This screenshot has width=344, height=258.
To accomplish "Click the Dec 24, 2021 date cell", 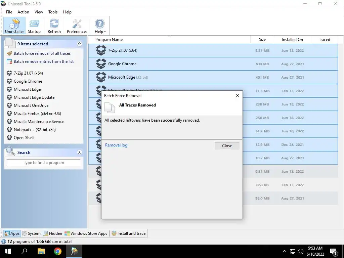I will [293, 144].
